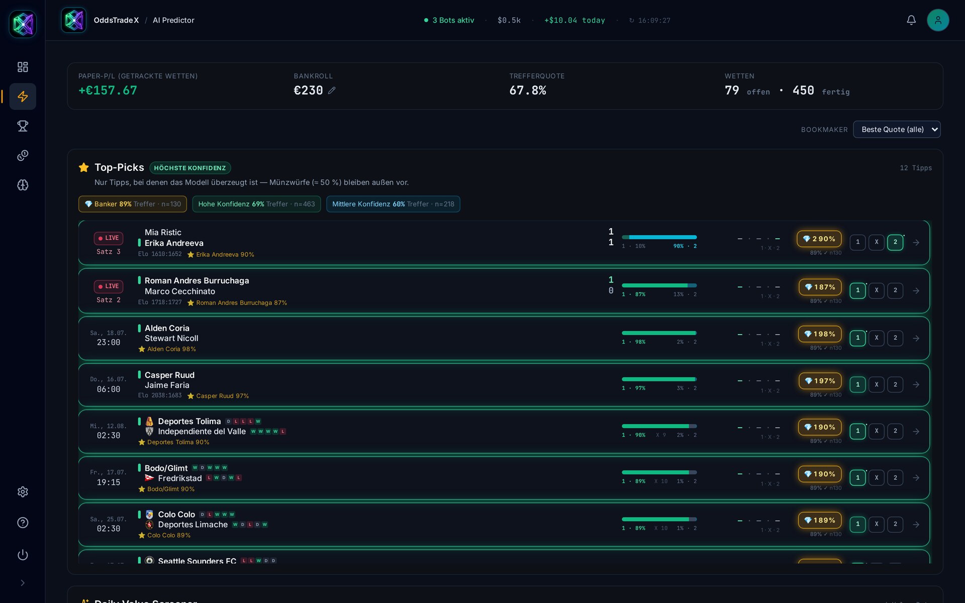This screenshot has height=603, width=965.
Task: Select the lightning bolt AI Predictor icon
Action: tap(23, 96)
